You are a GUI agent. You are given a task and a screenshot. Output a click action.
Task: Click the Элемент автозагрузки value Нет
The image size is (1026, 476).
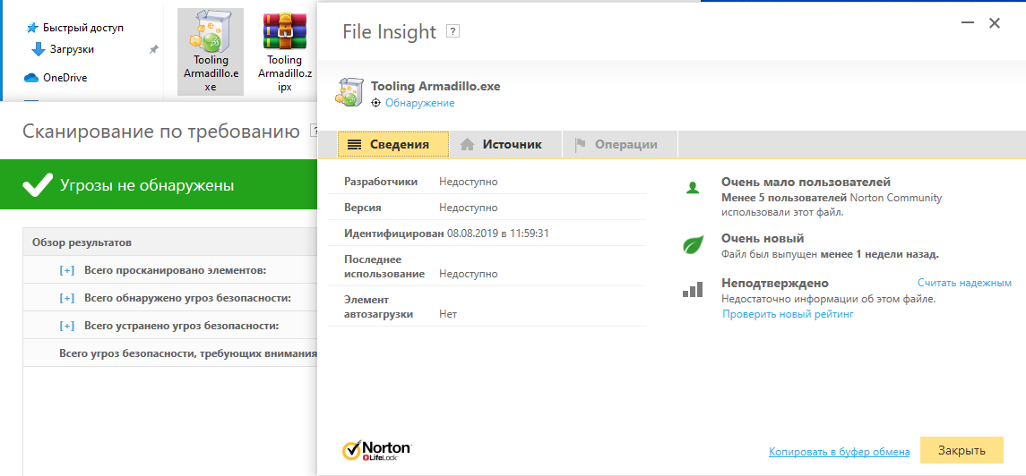click(x=447, y=314)
